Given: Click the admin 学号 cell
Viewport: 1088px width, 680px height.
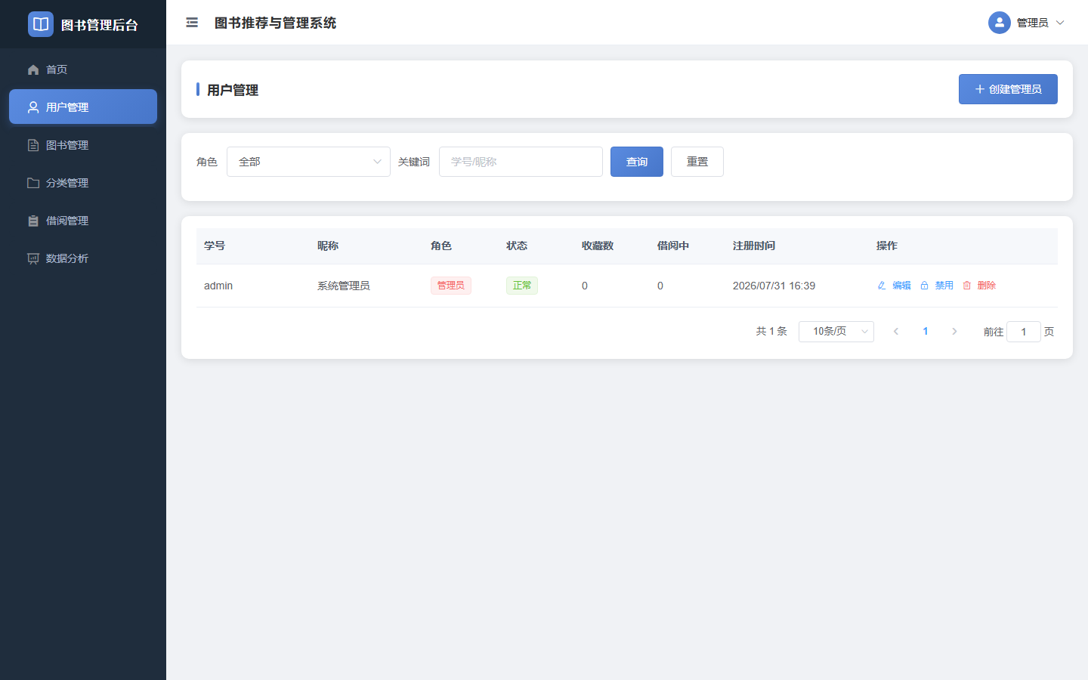Looking at the screenshot, I should (218, 286).
